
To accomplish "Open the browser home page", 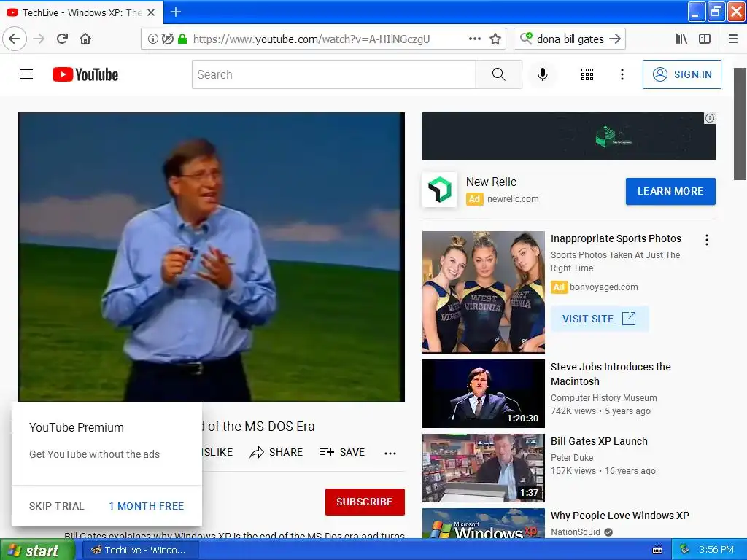I will click(x=85, y=39).
